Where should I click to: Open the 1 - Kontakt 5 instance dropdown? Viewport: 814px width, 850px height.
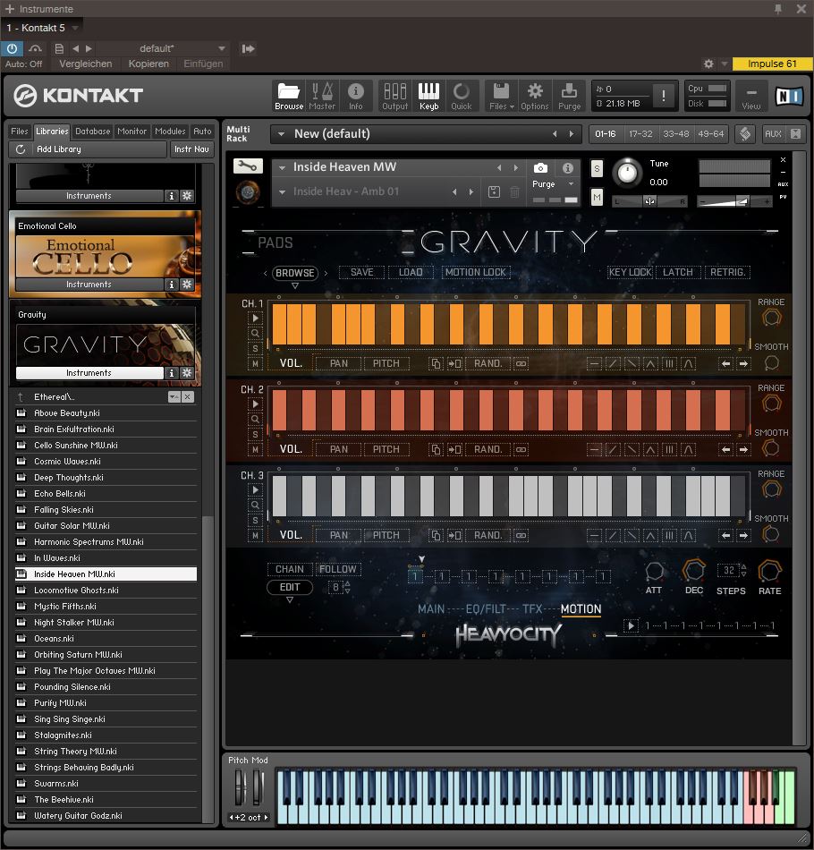75,28
